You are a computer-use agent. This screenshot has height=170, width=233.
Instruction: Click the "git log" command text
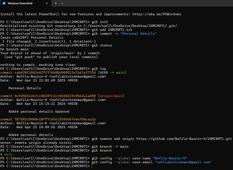[99, 69]
